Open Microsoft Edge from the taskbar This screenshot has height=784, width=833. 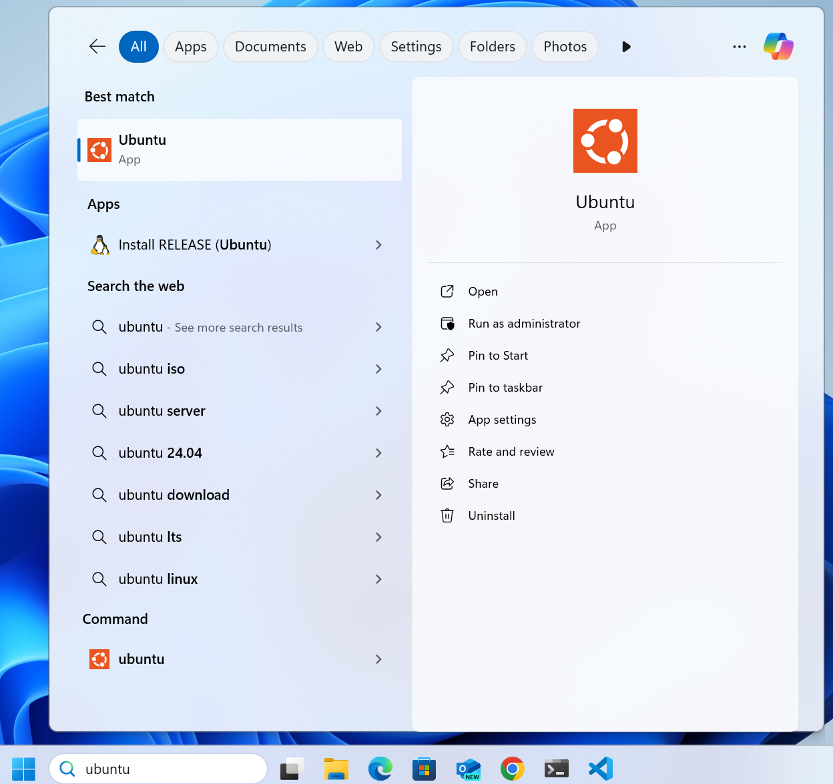(380, 768)
